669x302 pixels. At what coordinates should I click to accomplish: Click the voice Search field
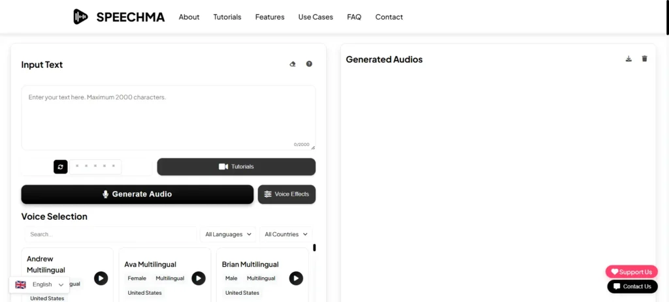110,234
